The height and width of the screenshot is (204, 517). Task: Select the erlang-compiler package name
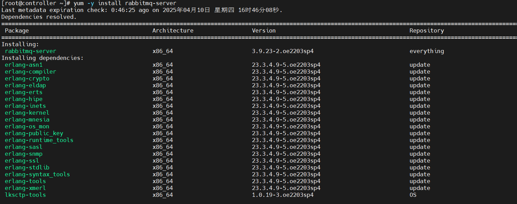point(30,72)
